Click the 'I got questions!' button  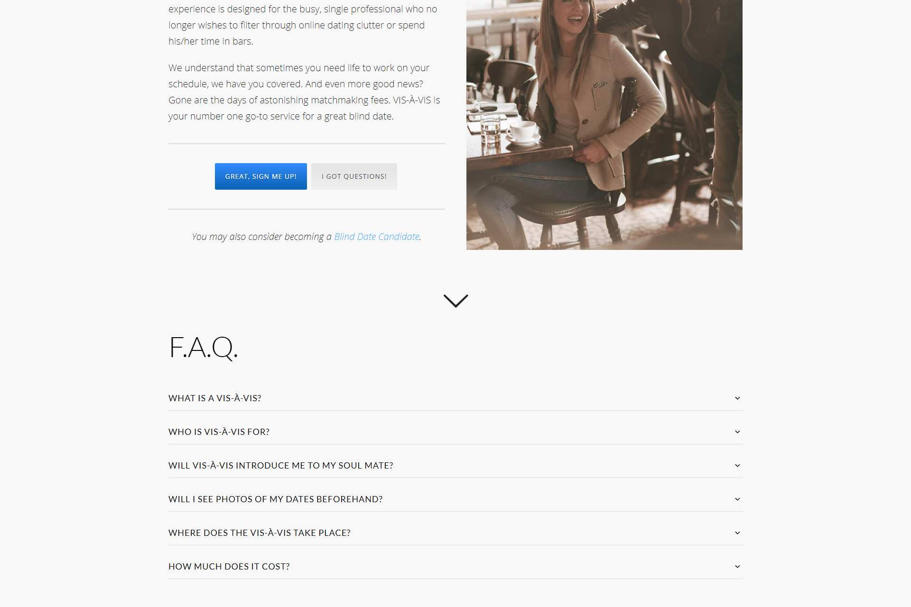(354, 176)
